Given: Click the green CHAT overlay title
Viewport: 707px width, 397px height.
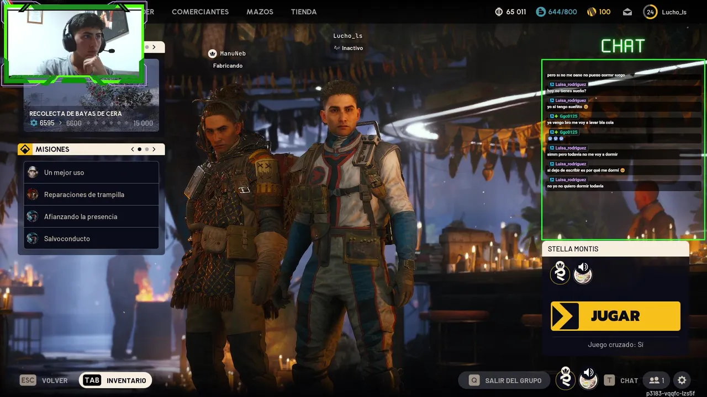Looking at the screenshot, I should coord(623,46).
